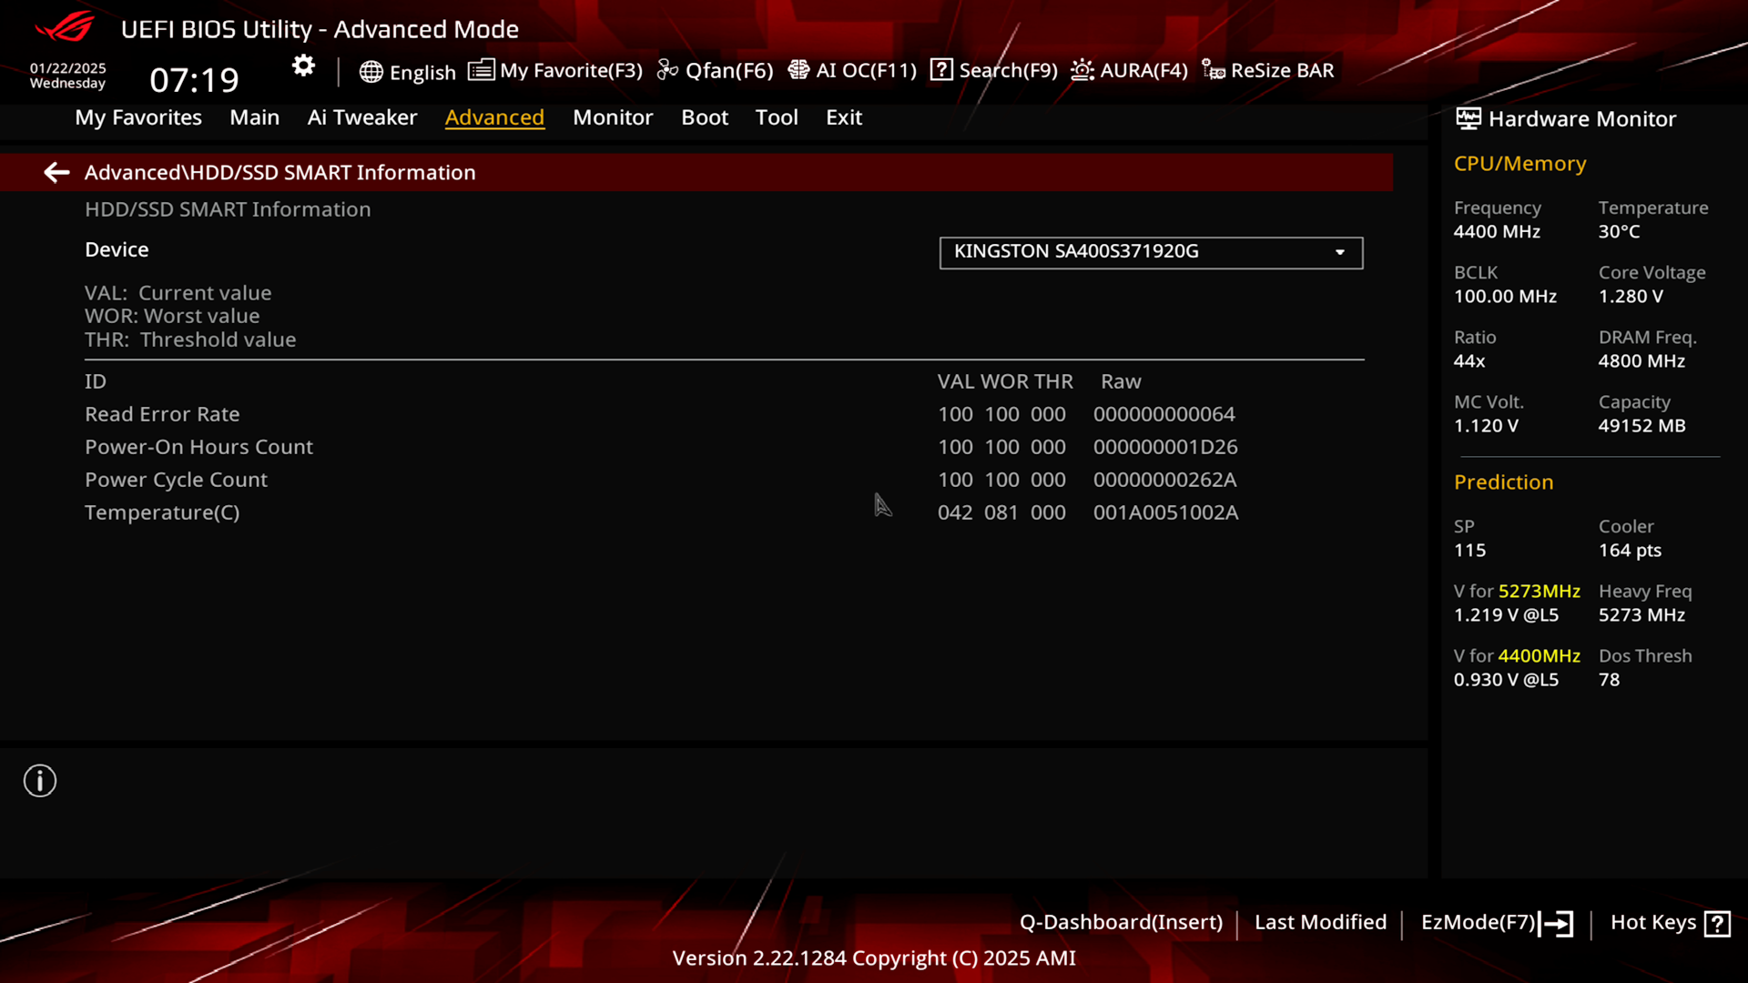The image size is (1748, 983).
Task: Open Q-Dashboard panel
Action: [x=1120, y=920]
